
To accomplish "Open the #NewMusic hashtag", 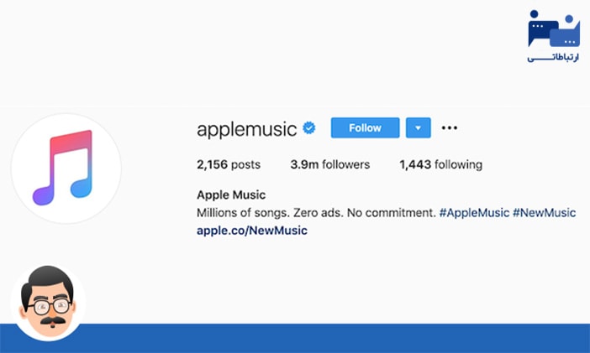I will [544, 213].
